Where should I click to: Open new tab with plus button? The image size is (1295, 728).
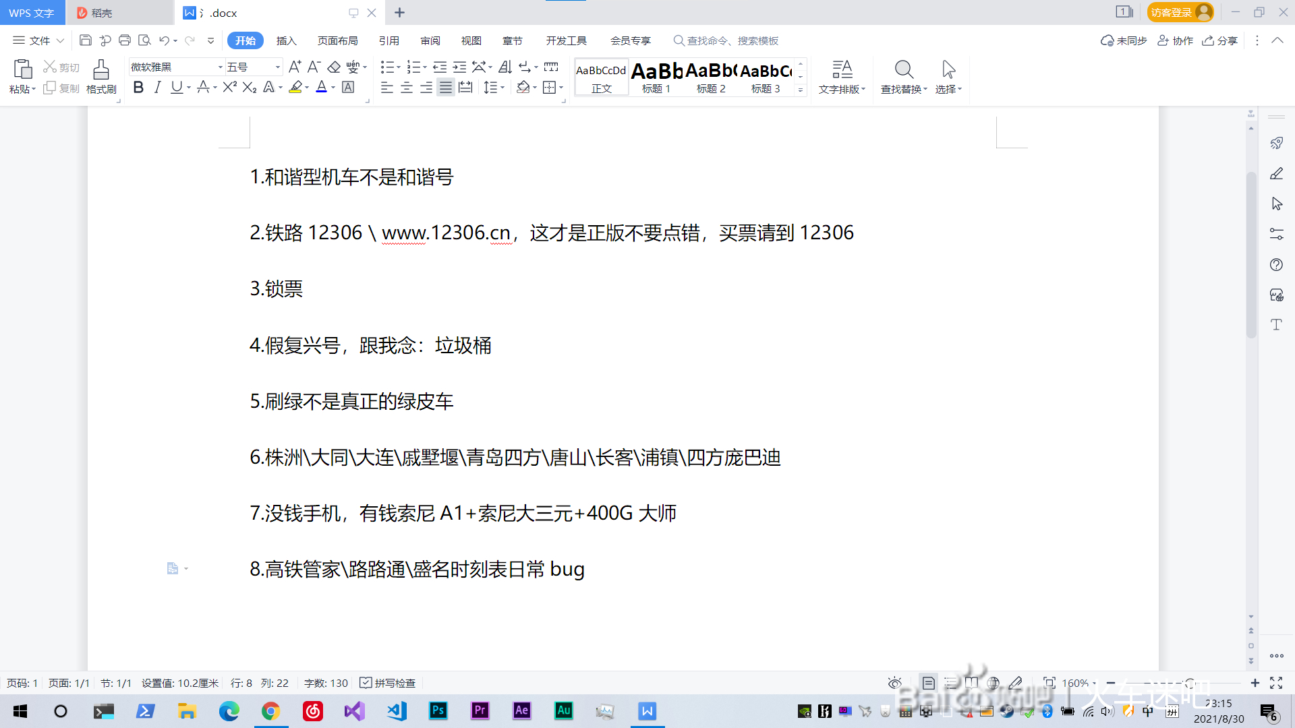point(399,12)
